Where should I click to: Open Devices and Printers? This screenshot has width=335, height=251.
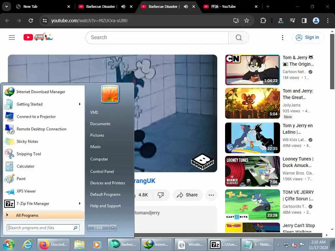107,183
